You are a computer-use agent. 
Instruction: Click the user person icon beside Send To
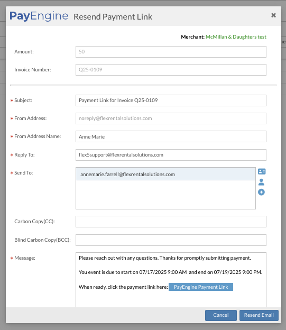[x=261, y=182]
